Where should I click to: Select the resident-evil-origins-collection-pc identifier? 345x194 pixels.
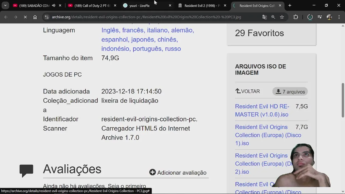(149, 119)
